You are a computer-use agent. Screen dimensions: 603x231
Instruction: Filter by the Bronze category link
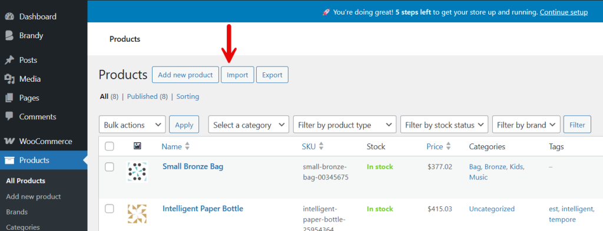pyautogui.click(x=495, y=167)
